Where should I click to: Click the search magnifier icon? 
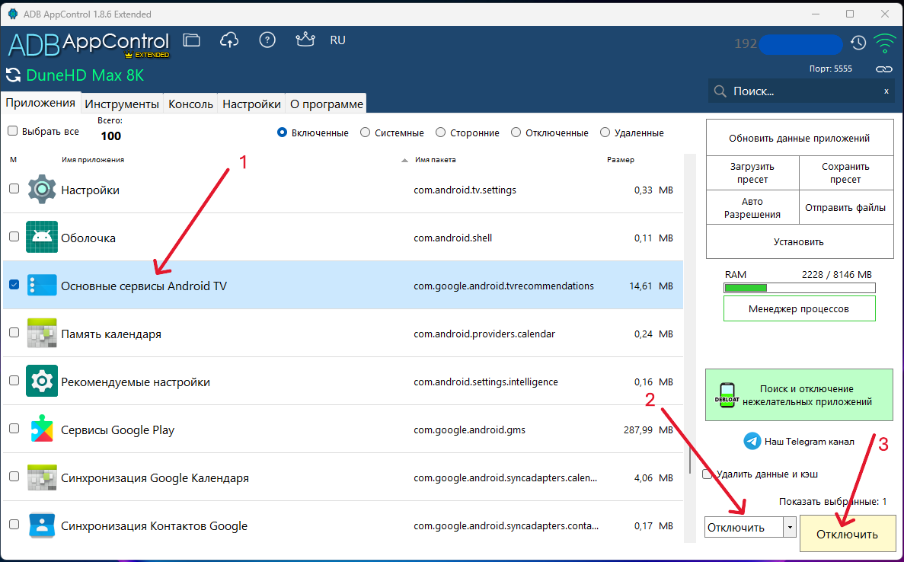point(720,91)
